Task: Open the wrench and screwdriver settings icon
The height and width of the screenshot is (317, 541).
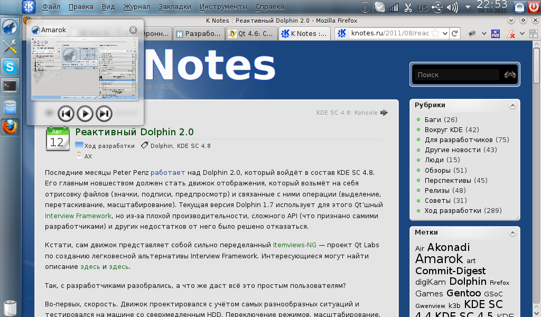Action: pos(10,46)
